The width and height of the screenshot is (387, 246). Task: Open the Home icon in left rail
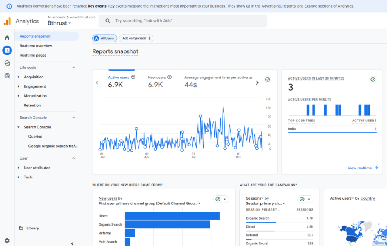tap(7, 38)
